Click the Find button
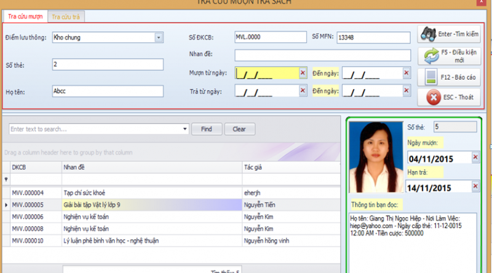 click(207, 129)
